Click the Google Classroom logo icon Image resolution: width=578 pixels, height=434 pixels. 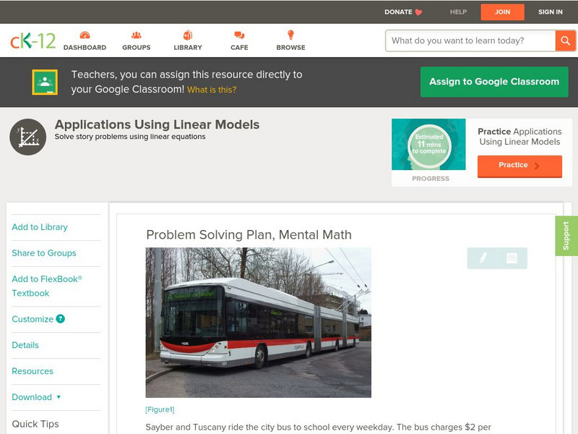pos(45,82)
